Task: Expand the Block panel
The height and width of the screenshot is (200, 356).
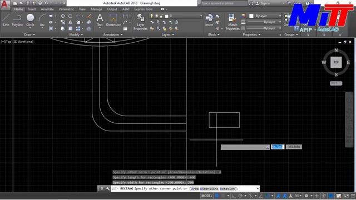Action: click(x=214, y=34)
